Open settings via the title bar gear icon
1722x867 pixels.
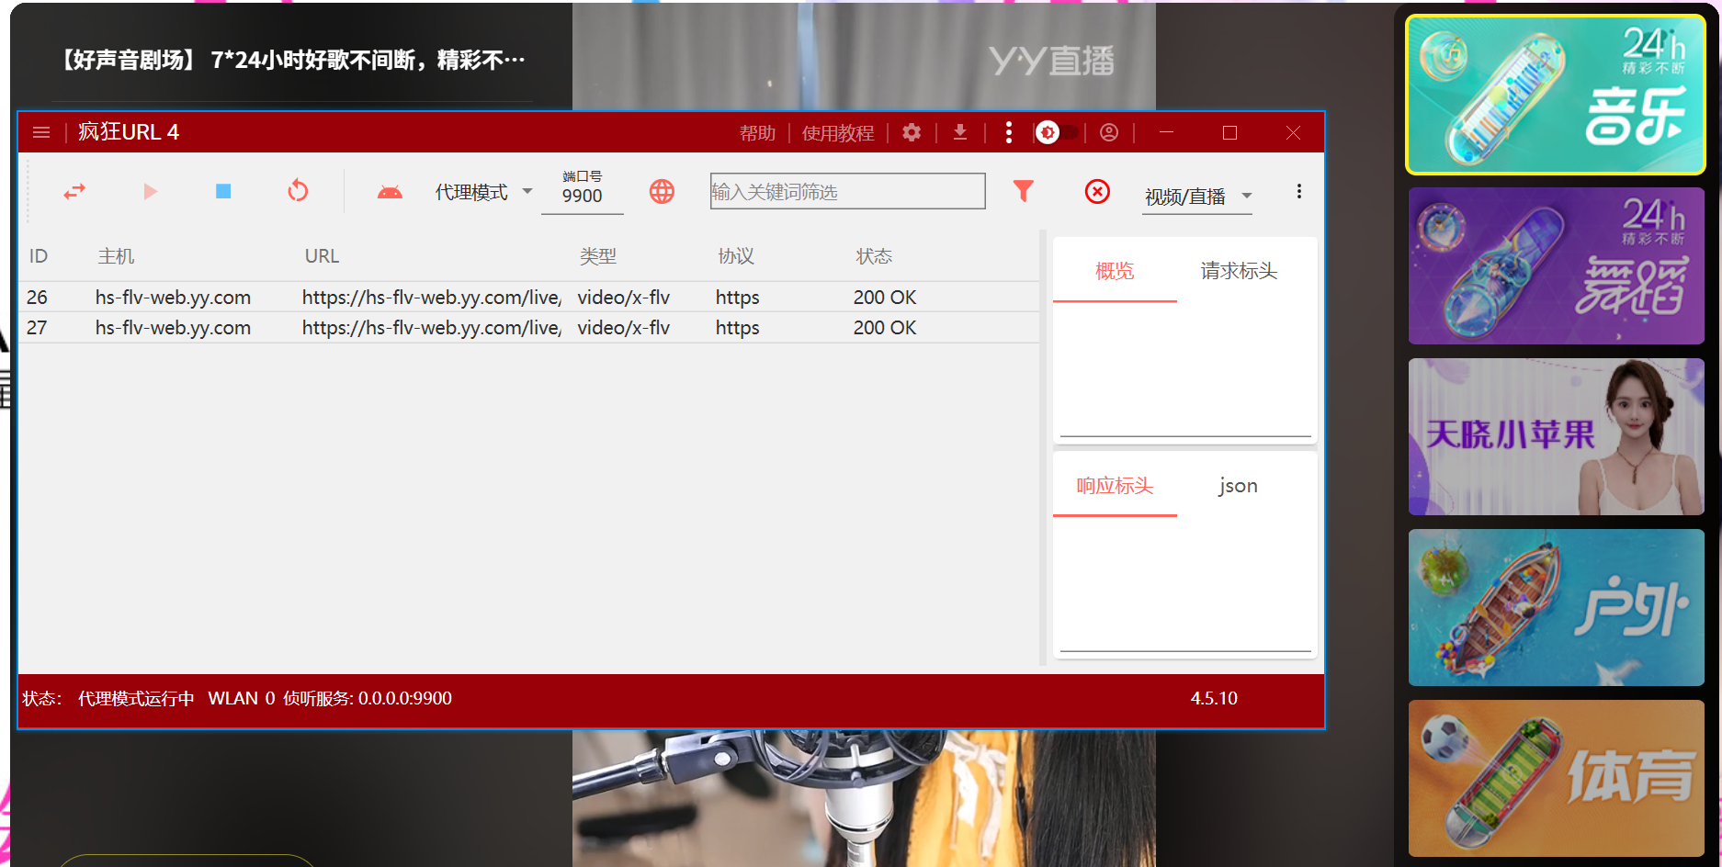912,132
